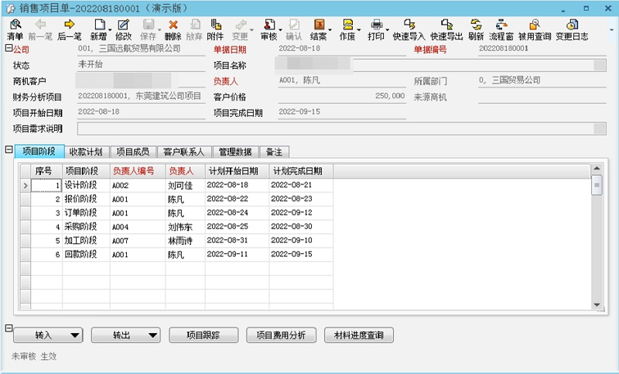Click the 项目费用分析 button
Screen dimensions: 619x374
(x=281, y=335)
